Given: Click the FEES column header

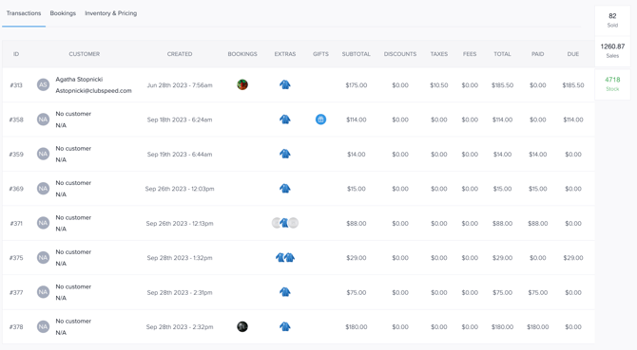Looking at the screenshot, I should click(x=470, y=54).
